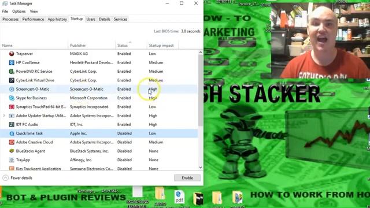Click IDT, Inc. publisher cell
Viewport: 370px width, 208px height.
76,125
